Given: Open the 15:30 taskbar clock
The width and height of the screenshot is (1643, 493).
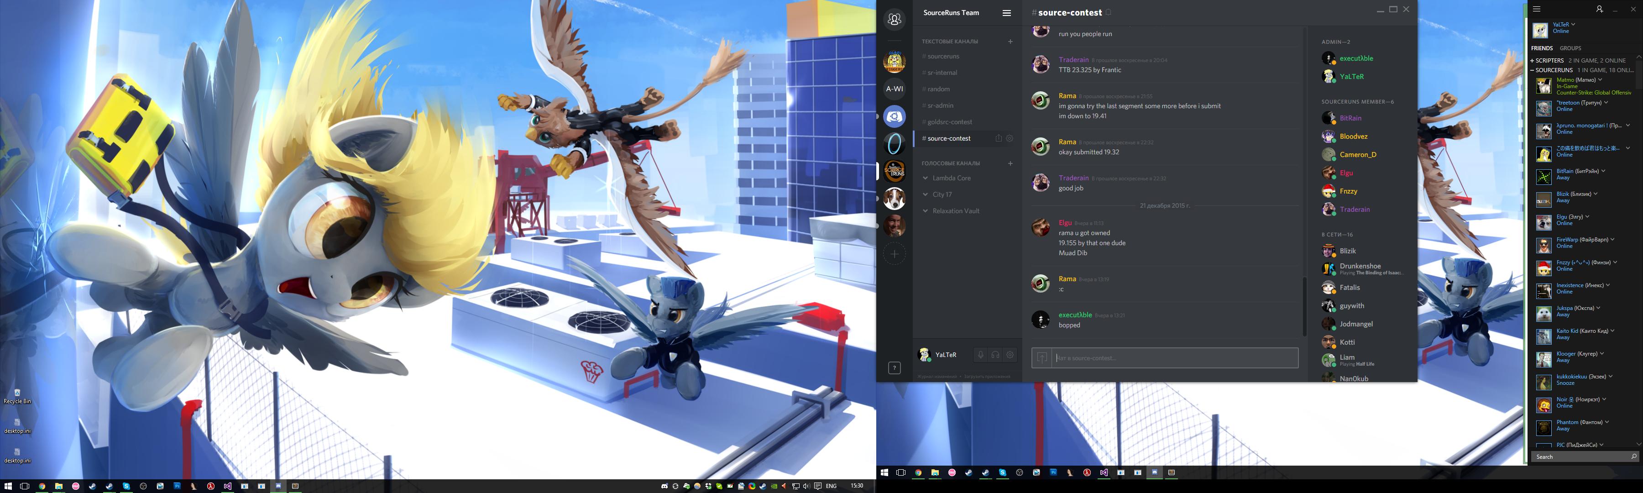Looking at the screenshot, I should (x=857, y=486).
